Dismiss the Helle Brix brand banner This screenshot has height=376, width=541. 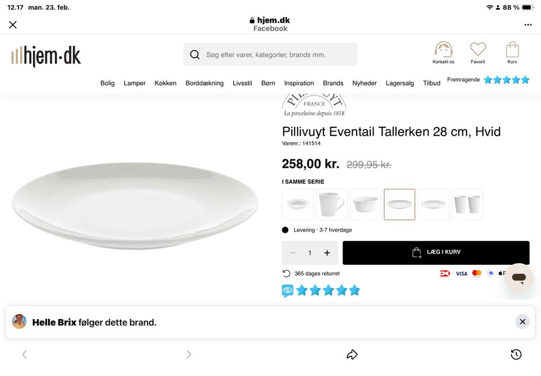pos(522,322)
